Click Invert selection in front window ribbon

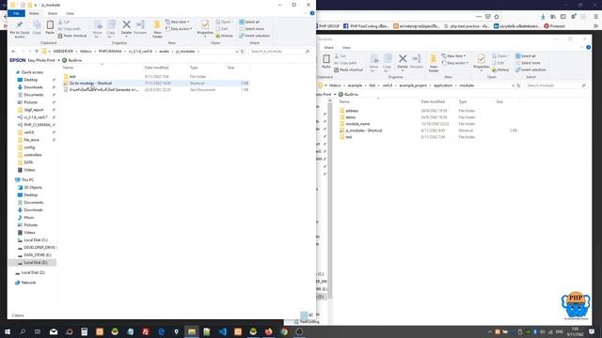point(254,36)
